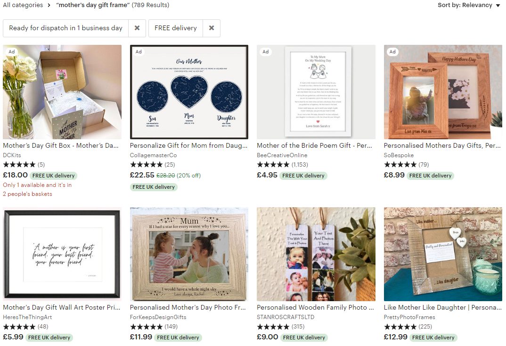Open Mother's Day Gift Box thumbnail
Viewport: 506px width, 346px height.
[62, 92]
